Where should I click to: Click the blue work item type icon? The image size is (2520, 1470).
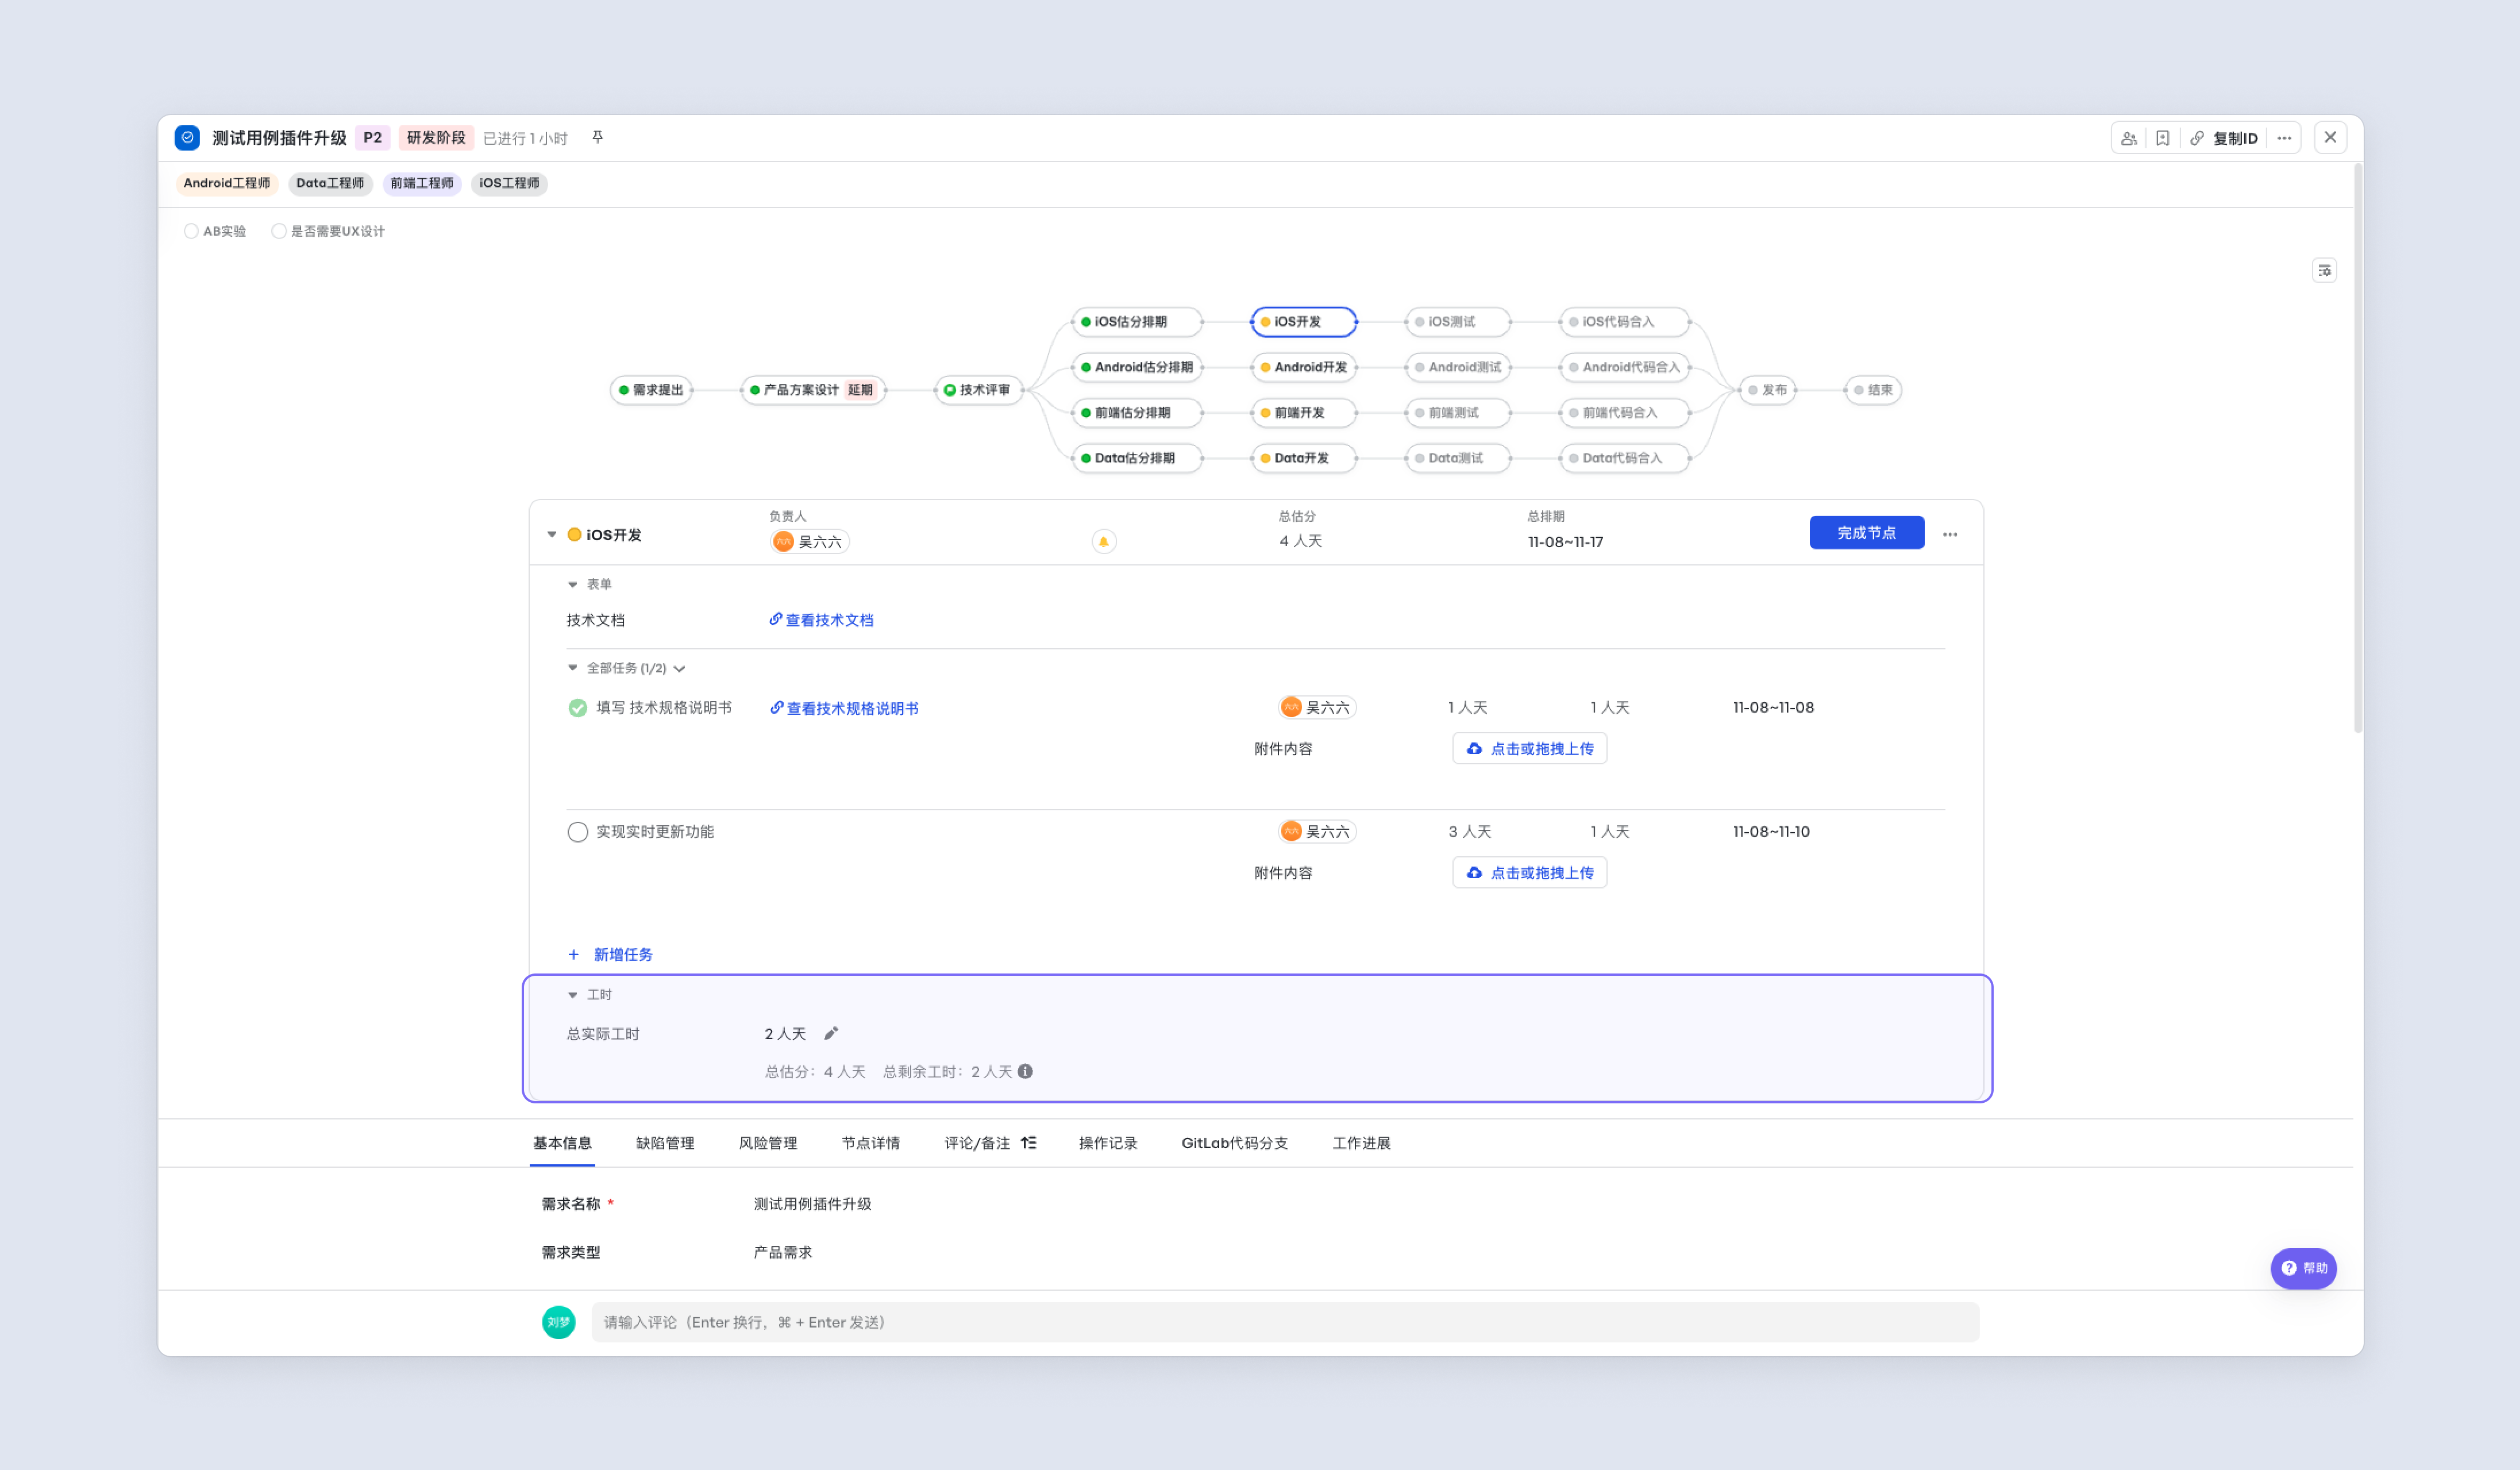(187, 137)
